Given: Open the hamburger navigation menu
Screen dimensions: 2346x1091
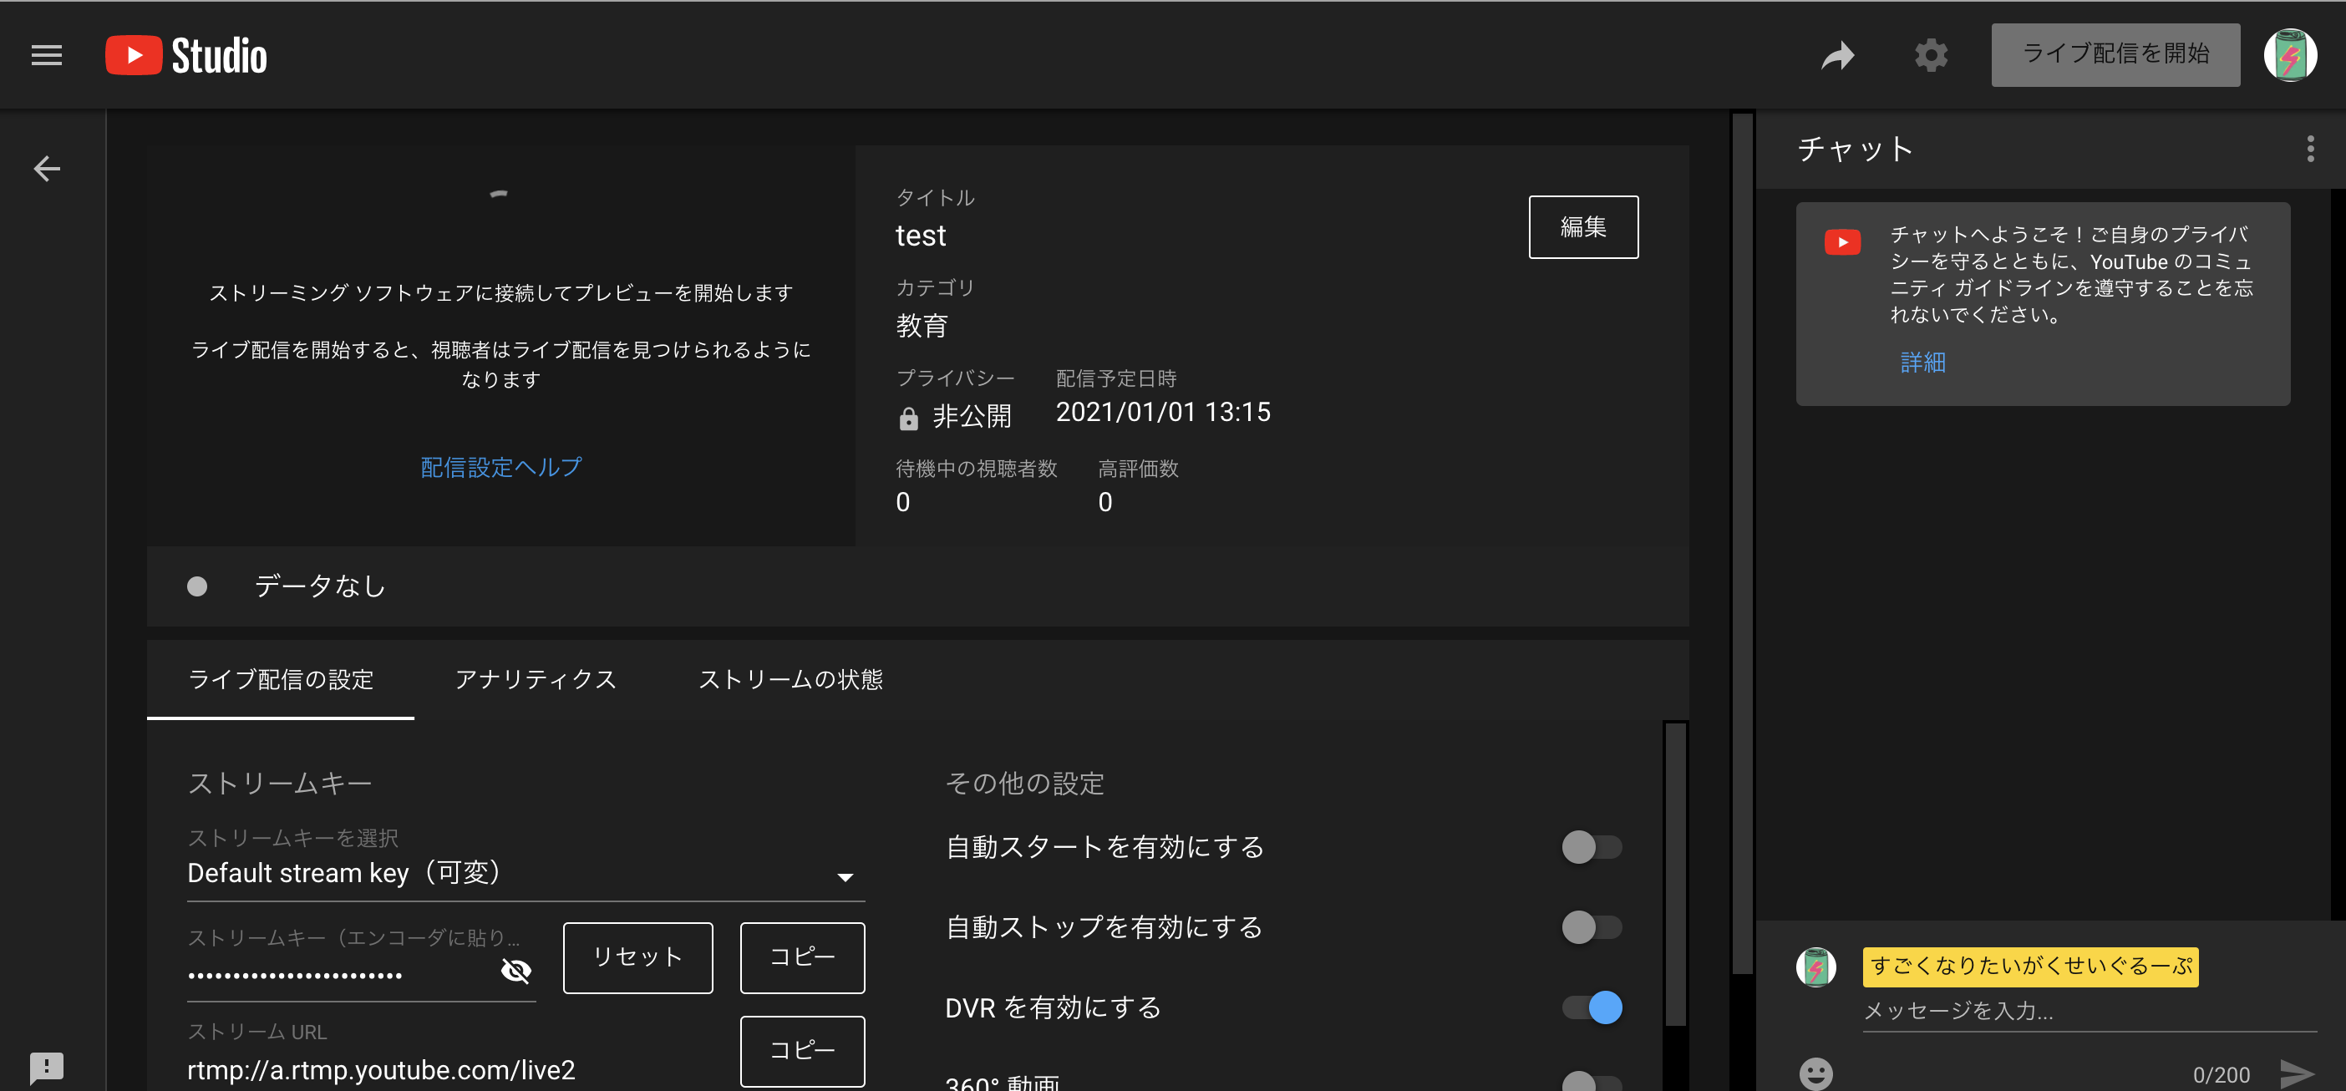Looking at the screenshot, I should pyautogui.click(x=47, y=55).
